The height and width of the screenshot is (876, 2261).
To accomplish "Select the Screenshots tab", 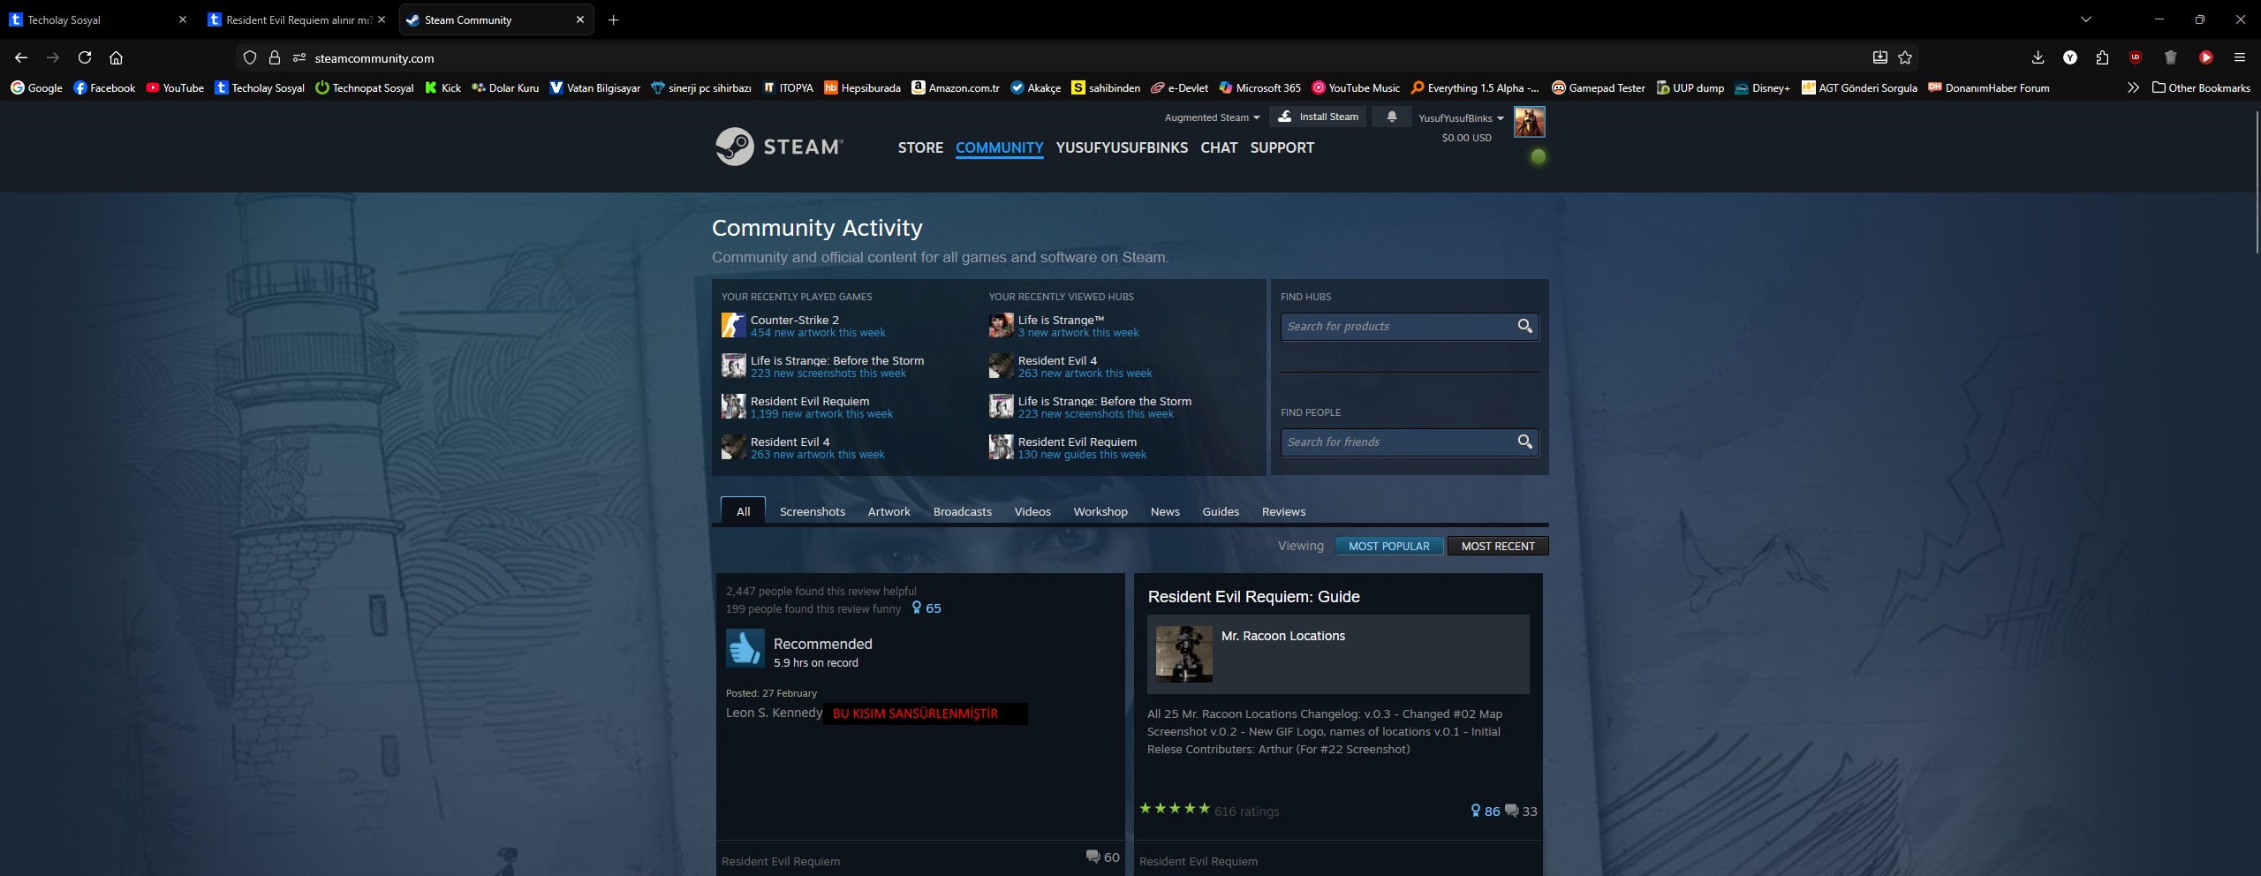I will pyautogui.click(x=812, y=511).
